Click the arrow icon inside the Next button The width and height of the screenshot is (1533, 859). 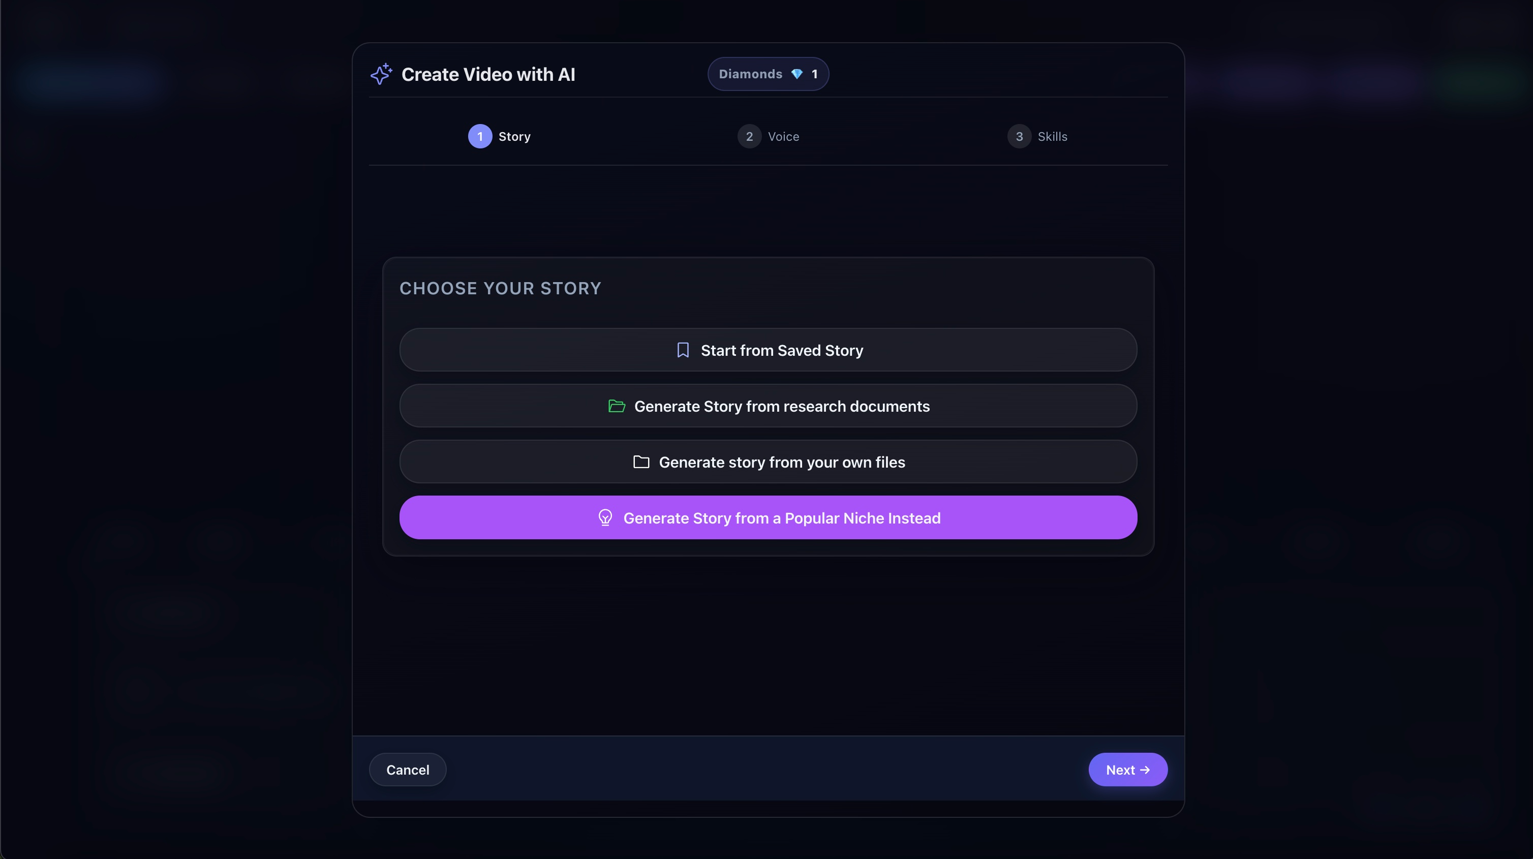1146,769
